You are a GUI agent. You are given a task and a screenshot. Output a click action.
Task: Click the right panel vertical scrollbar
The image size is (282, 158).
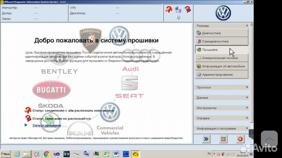(251, 75)
